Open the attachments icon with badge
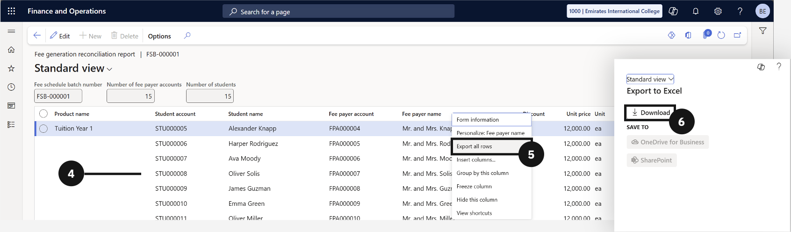This screenshot has height=232, width=791. (x=706, y=35)
